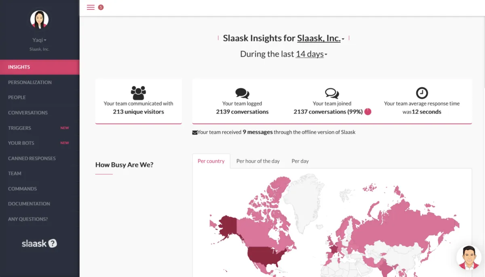Click the slaask help question mark icon

(x=53, y=243)
